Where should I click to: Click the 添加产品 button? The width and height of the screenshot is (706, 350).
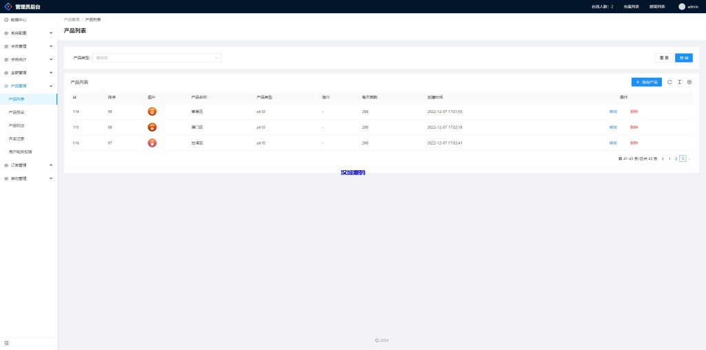[x=647, y=82]
